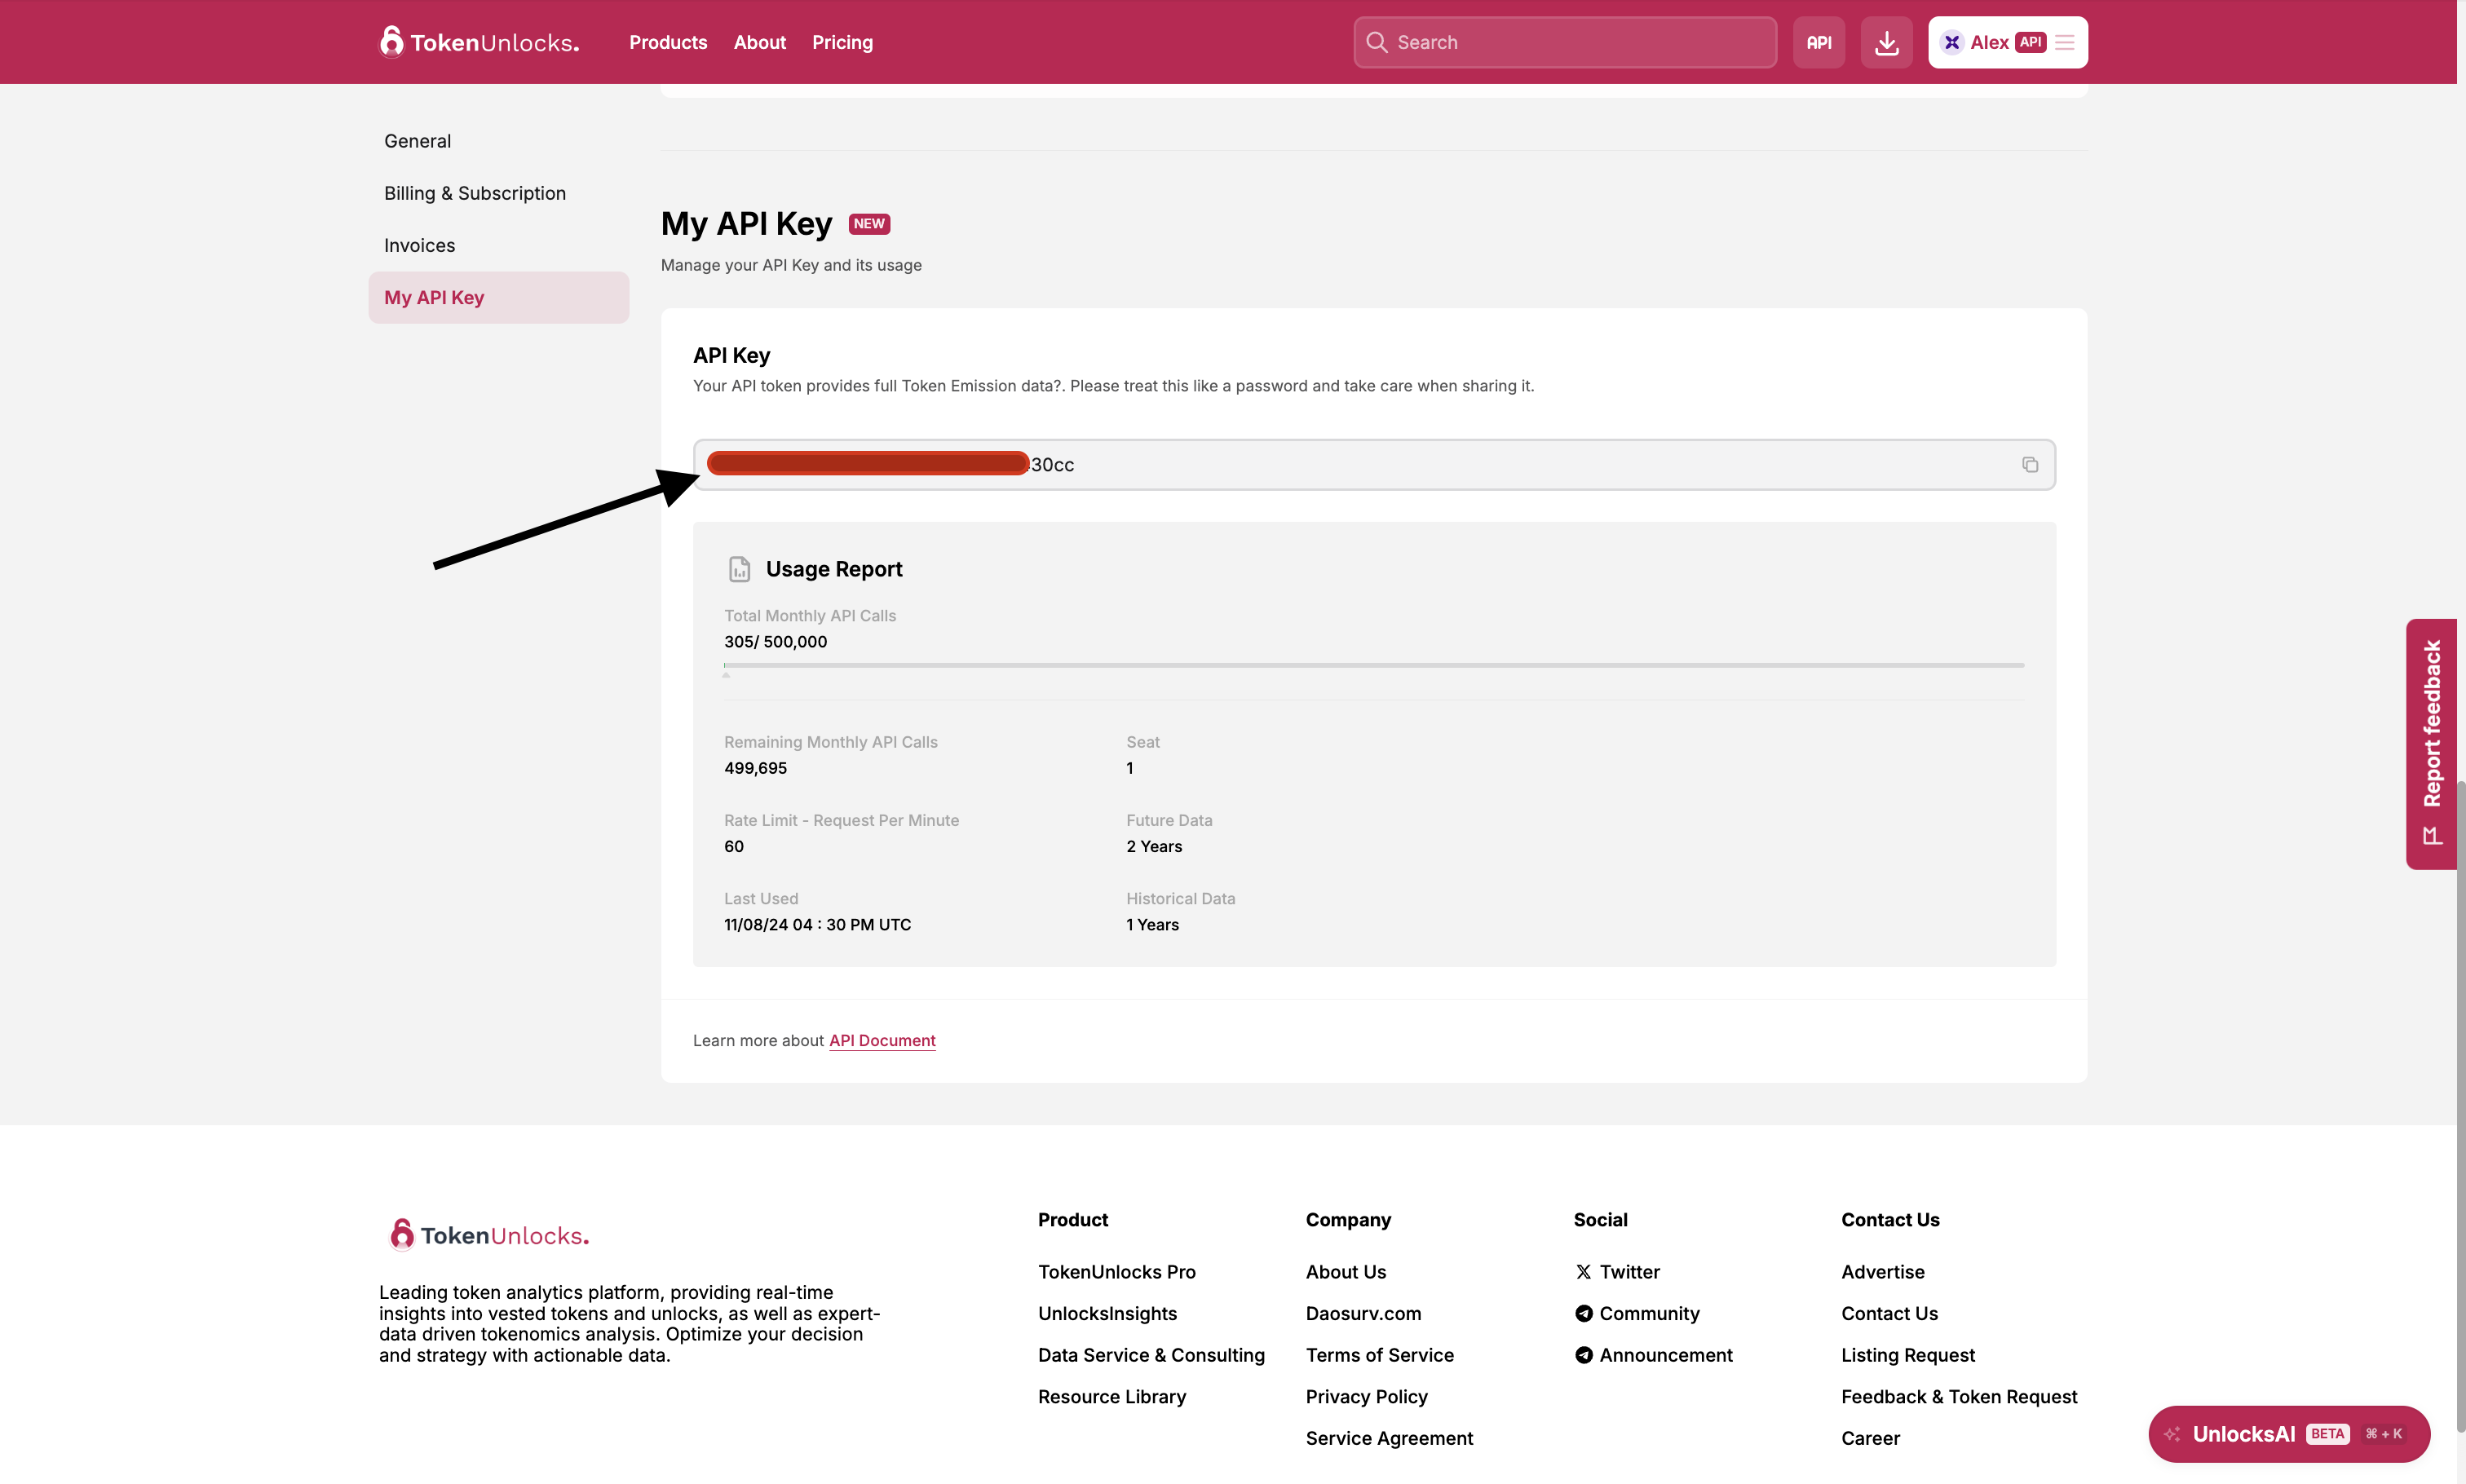This screenshot has height=1484, width=2466.
Task: Launch the UnlocksAI beta assistant
Action: (2288, 1433)
